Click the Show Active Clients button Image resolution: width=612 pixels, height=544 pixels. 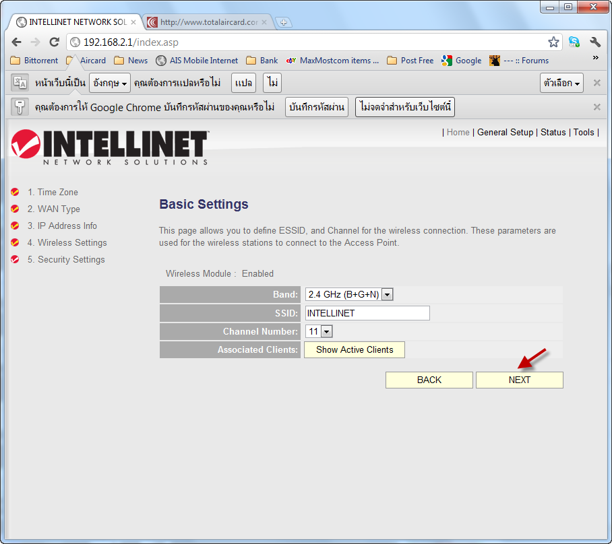point(355,350)
